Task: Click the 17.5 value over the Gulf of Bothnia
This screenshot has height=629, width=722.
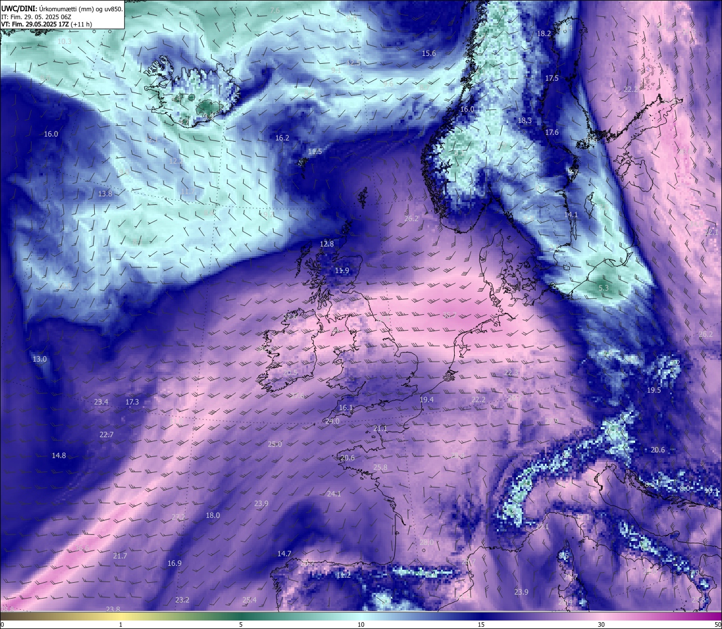Action: pos(552,78)
